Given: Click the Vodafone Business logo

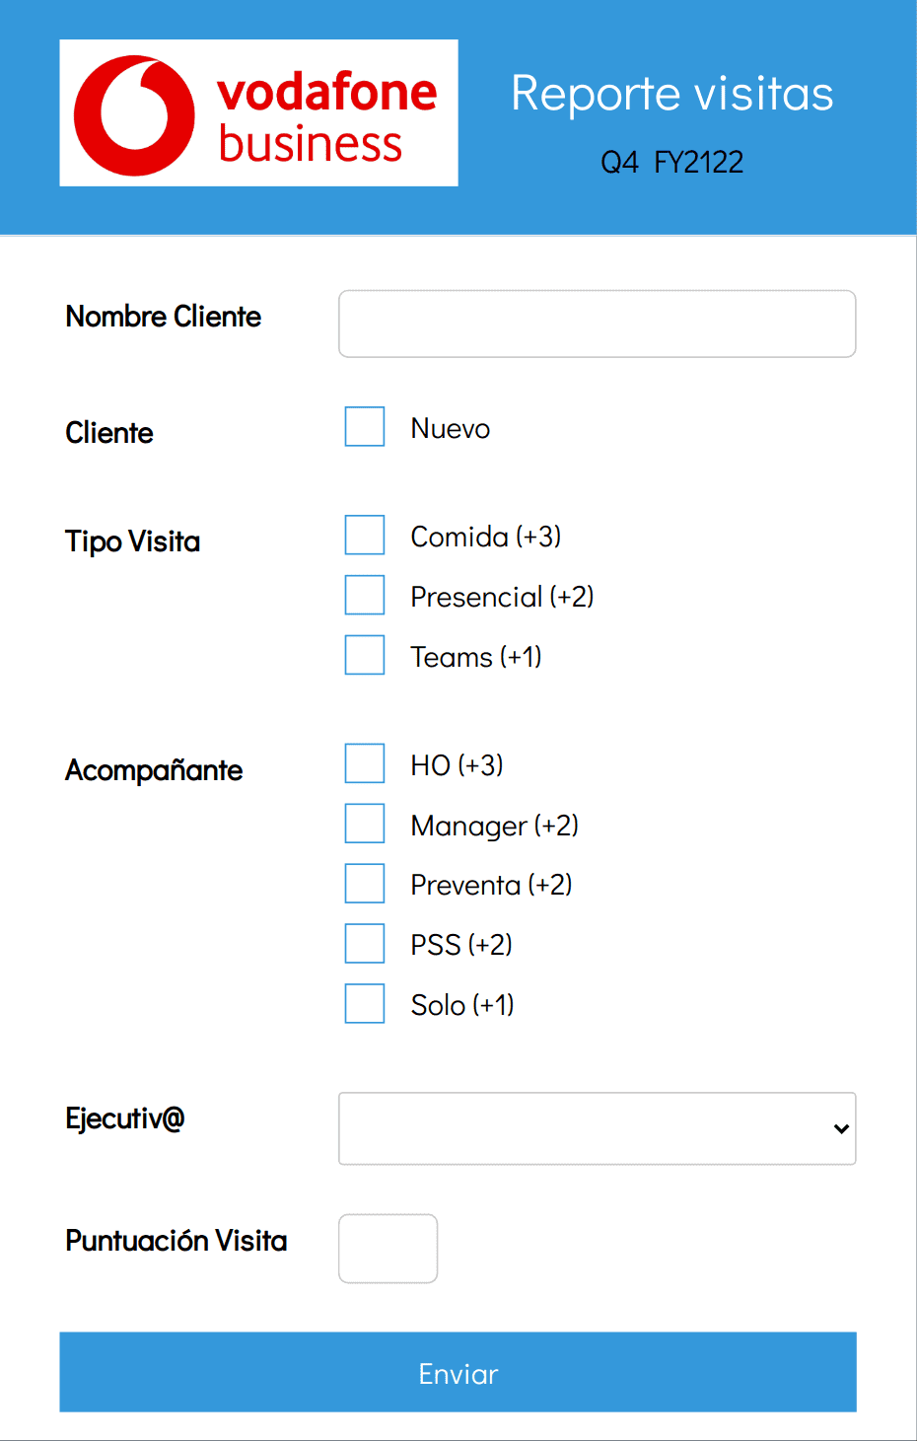Looking at the screenshot, I should click(x=258, y=113).
